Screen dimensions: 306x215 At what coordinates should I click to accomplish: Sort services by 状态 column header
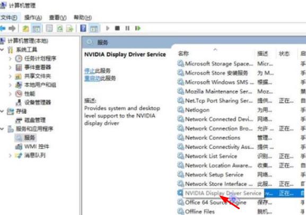click(x=284, y=54)
